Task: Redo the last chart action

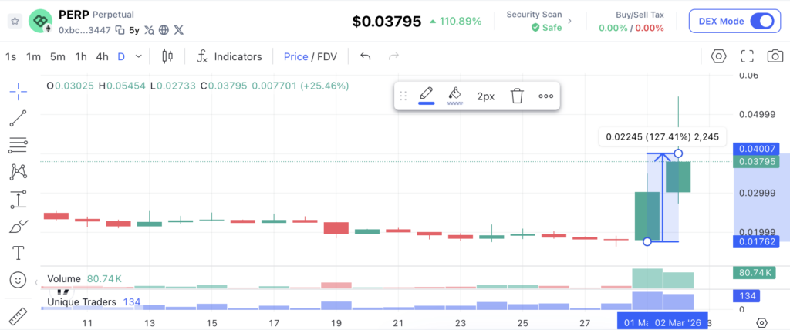Action: [394, 56]
